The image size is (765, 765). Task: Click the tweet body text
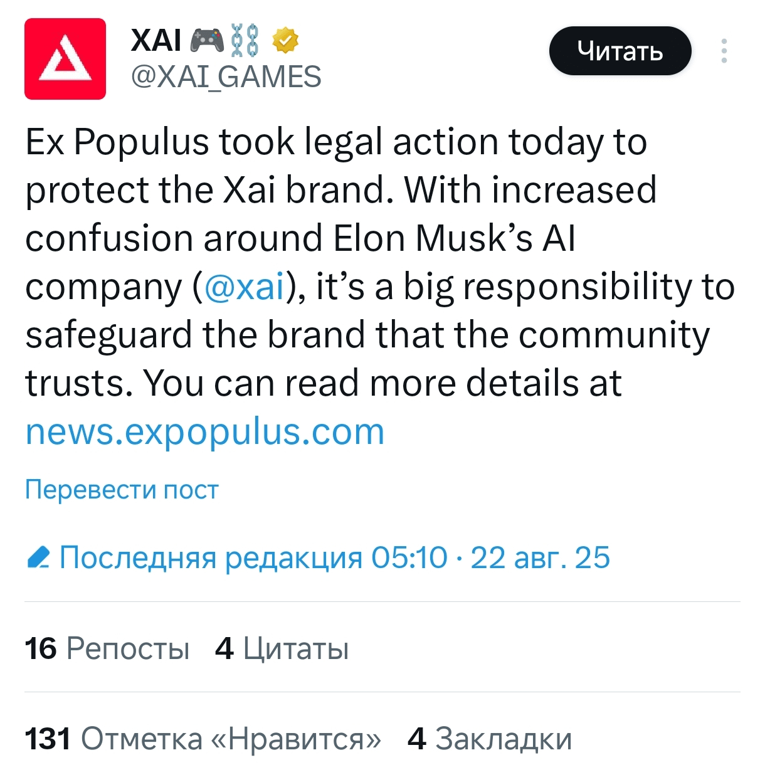click(x=380, y=287)
